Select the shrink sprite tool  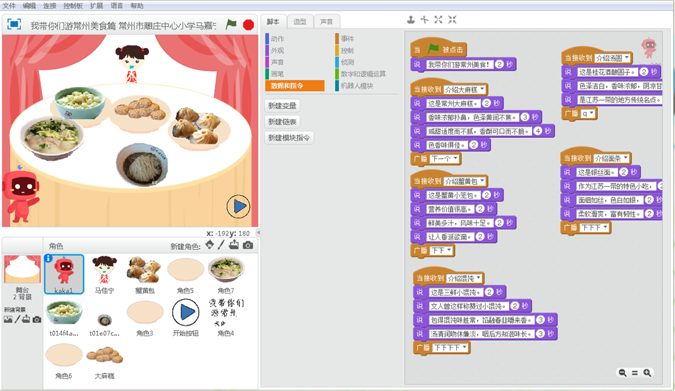[452, 19]
